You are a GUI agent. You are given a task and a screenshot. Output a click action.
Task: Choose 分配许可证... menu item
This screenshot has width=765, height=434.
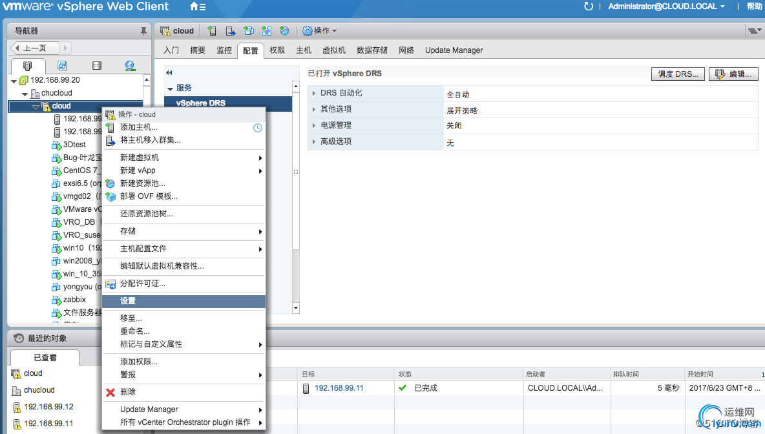184,284
